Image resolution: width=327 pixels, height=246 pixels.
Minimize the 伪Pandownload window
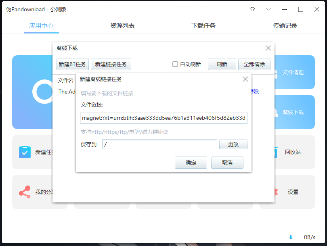pos(285,9)
